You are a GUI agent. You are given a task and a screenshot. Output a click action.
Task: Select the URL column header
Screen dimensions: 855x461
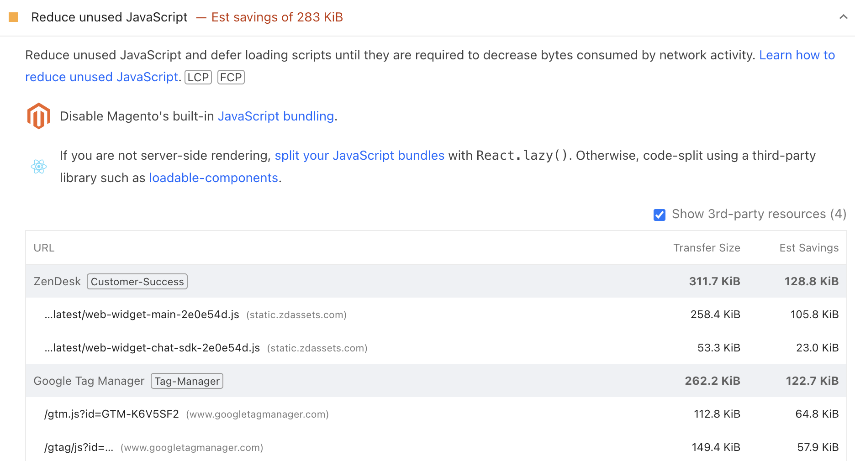(x=44, y=247)
